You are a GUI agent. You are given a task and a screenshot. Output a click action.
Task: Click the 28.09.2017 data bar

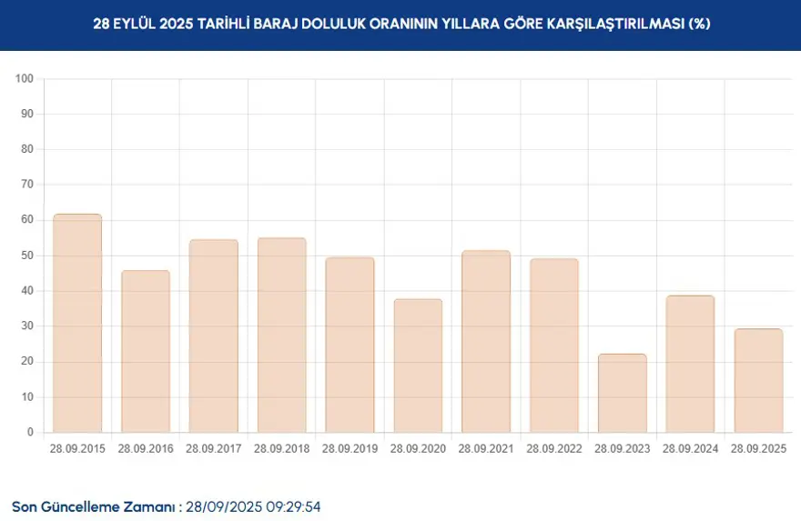[214, 336]
